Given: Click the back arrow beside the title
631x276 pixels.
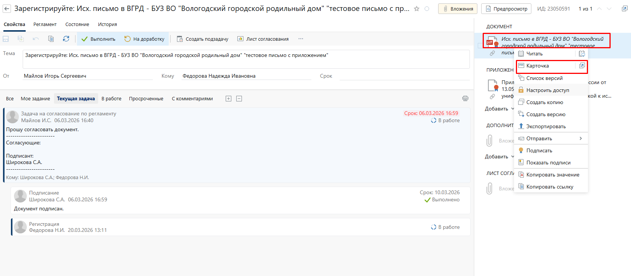Looking at the screenshot, I should point(7,9).
